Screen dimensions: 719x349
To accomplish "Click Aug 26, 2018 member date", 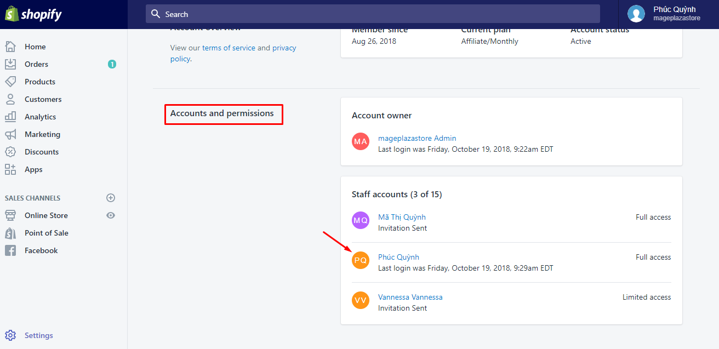I will 374,41.
